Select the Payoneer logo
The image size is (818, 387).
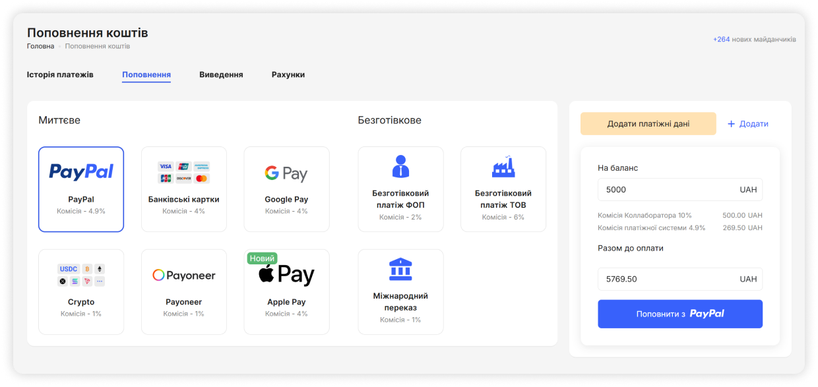click(183, 276)
